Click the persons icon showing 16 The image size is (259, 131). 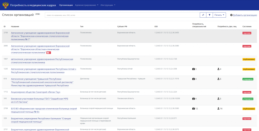click(218, 109)
